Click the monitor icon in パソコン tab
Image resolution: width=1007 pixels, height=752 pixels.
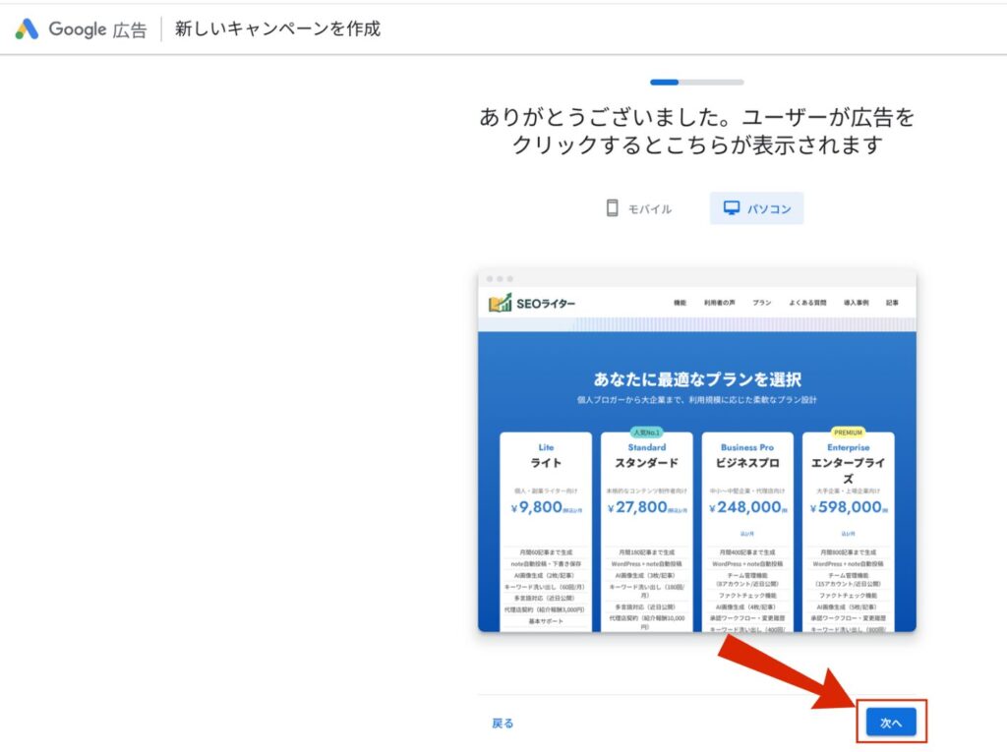pyautogui.click(x=731, y=208)
